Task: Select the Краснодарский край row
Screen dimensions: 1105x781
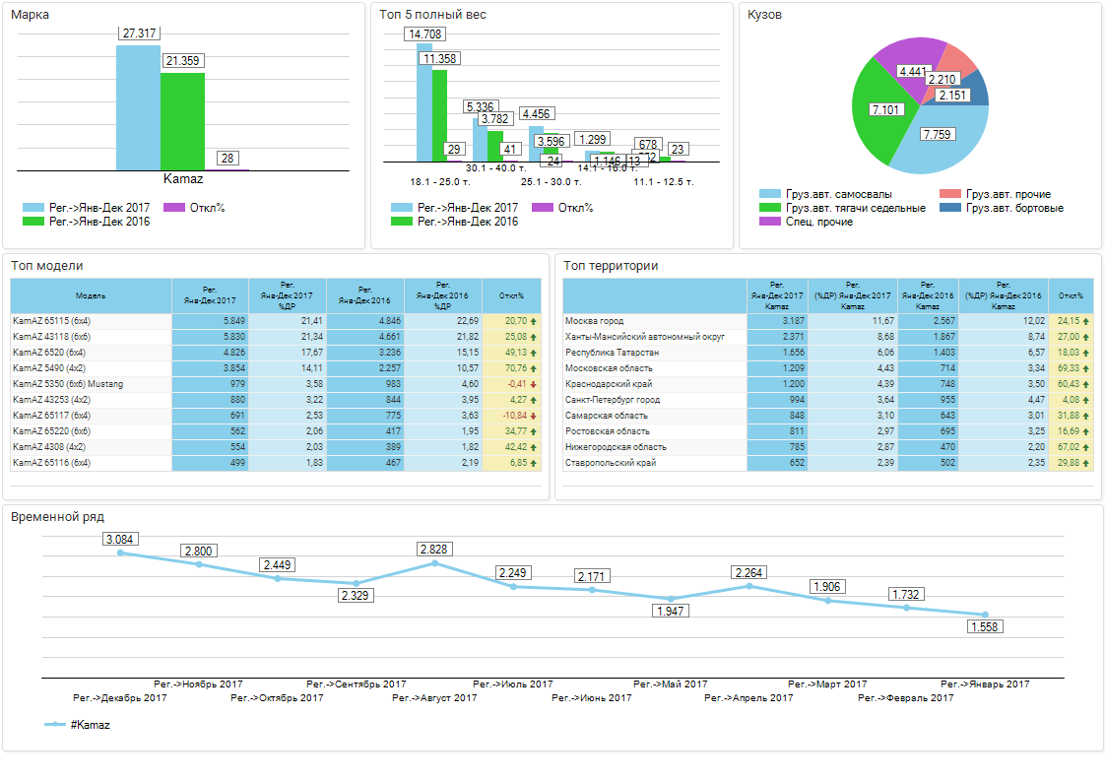Action: click(x=828, y=384)
